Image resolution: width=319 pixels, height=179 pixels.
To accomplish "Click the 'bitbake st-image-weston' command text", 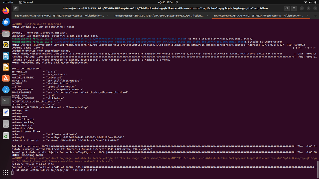I will coord(265,42).
